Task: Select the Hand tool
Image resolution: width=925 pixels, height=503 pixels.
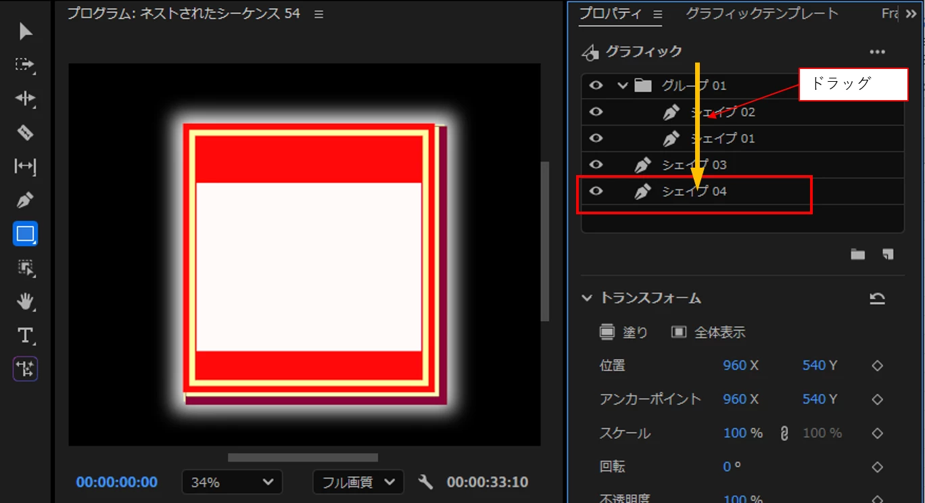Action: coord(26,302)
